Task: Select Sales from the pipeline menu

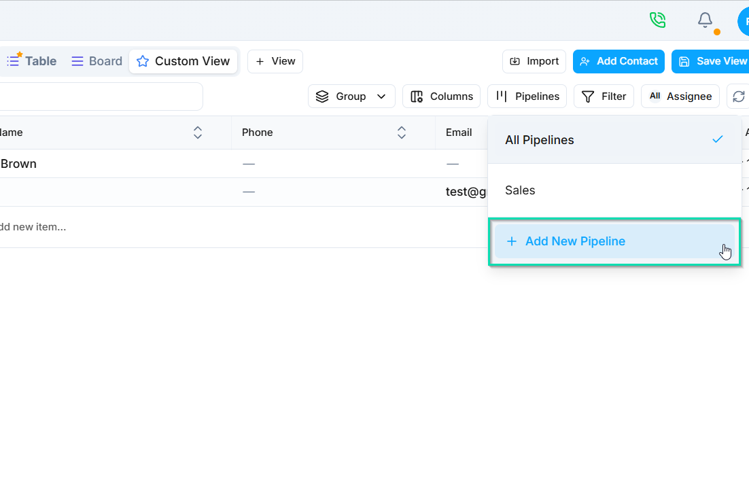Action: [x=520, y=190]
